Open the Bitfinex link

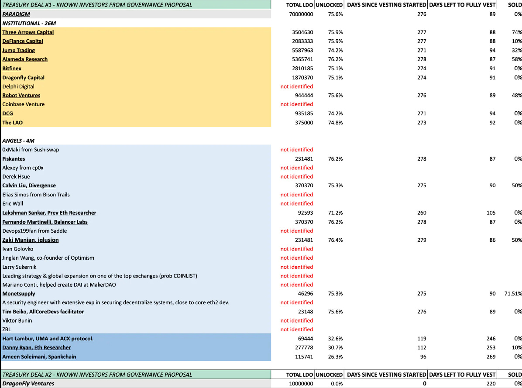click(x=12, y=68)
